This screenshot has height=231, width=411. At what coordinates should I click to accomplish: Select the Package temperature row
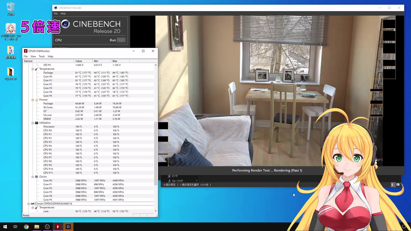(x=88, y=73)
